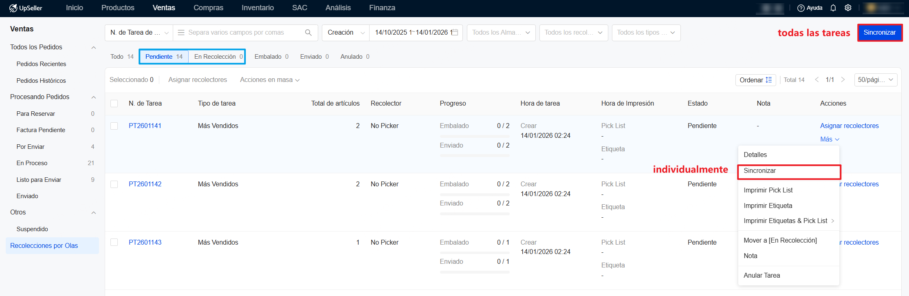909x296 pixels.
Task: Toggle the select-all header checkbox
Action: [x=114, y=104]
